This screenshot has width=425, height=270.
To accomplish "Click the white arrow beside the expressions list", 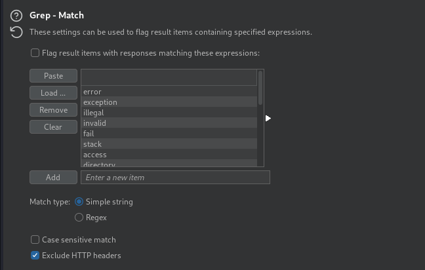I will [268, 119].
